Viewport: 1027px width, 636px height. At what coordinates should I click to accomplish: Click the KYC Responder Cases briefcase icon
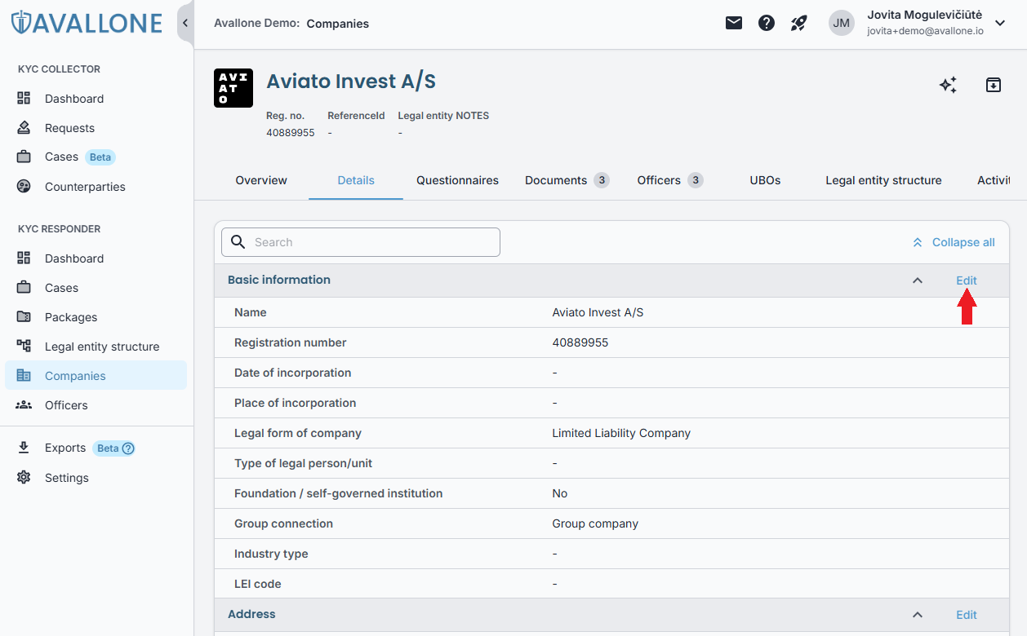[x=24, y=287]
